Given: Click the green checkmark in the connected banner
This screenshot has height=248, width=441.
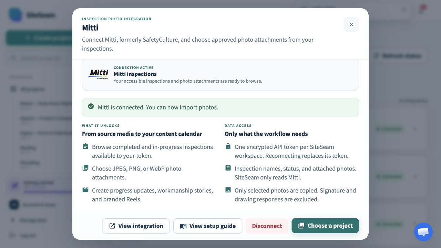Looking at the screenshot, I should [91, 106].
